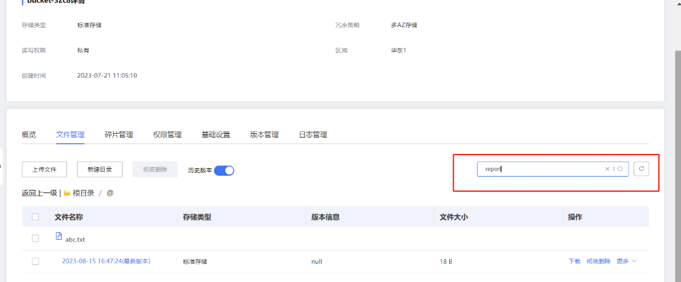681x282 pixels.
Task: Click the 返回上一级 breadcrumb link
Action: point(39,193)
